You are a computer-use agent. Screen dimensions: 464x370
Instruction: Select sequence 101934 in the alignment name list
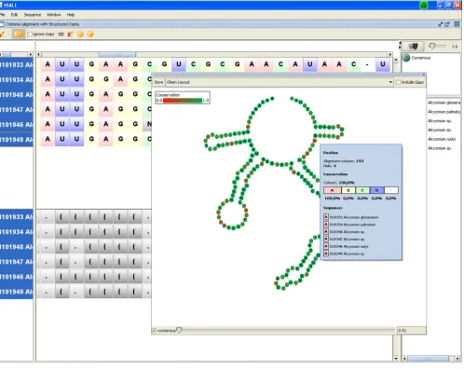(17, 79)
